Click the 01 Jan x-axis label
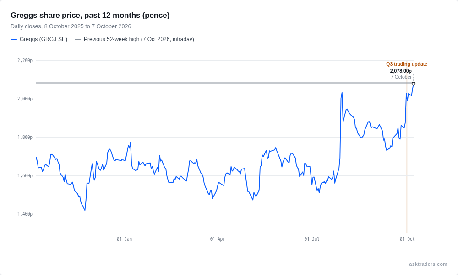Screen dimensions: 458x275 tap(124, 239)
